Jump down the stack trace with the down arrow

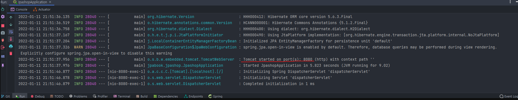point(11,25)
